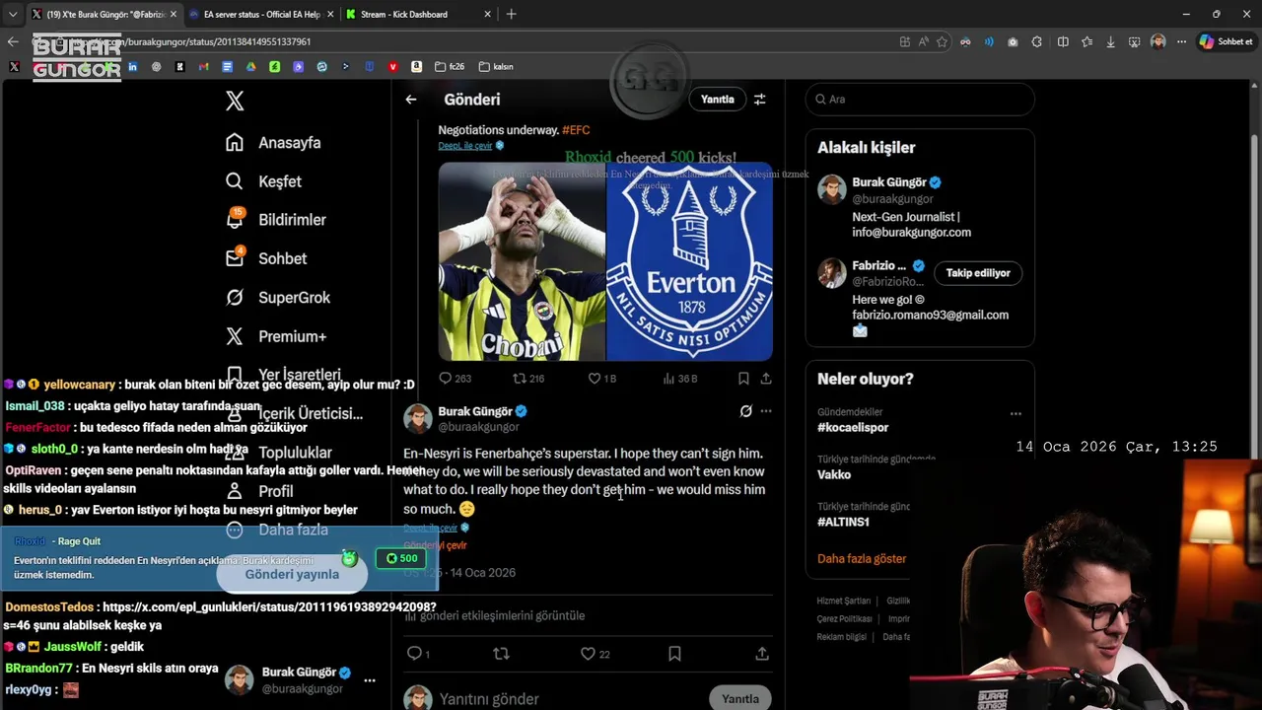This screenshot has height=710, width=1262.
Task: Open the Vakko trending topic
Action: 834,474
